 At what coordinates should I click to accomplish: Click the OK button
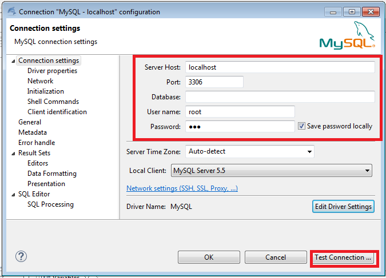[x=209, y=257]
